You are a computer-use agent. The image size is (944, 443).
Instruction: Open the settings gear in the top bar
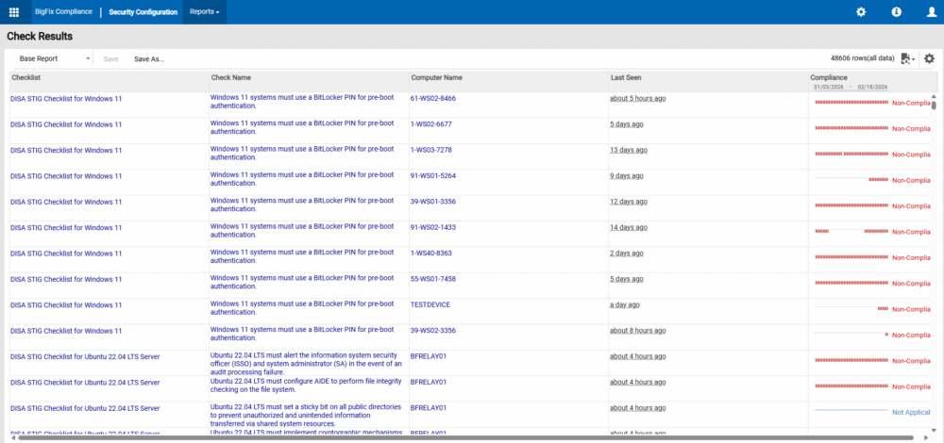click(x=861, y=12)
